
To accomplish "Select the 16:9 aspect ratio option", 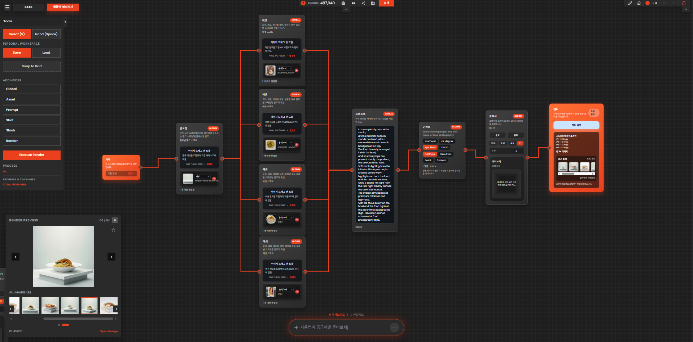I will click(x=493, y=143).
